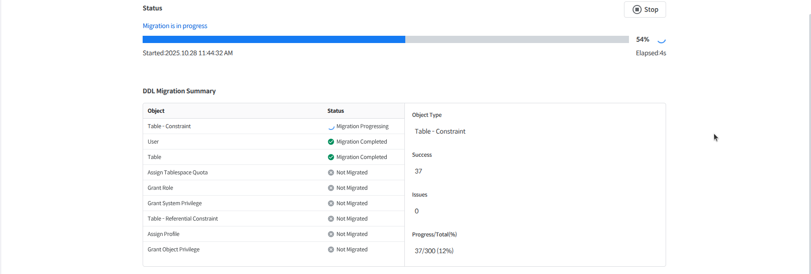
Task: Click the Object column header
Action: click(x=156, y=111)
